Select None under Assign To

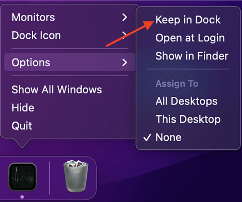pyautogui.click(x=168, y=137)
